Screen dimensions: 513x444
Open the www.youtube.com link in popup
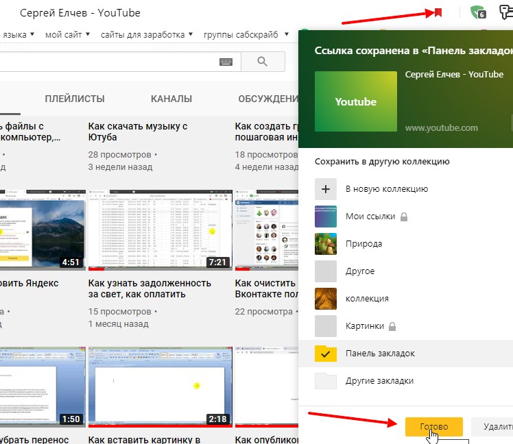(442, 128)
